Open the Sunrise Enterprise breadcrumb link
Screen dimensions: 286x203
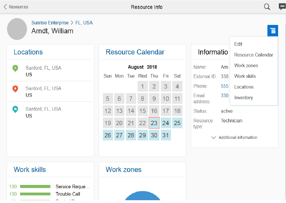click(50, 23)
